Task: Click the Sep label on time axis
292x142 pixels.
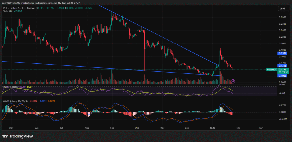Action: coord(112,128)
